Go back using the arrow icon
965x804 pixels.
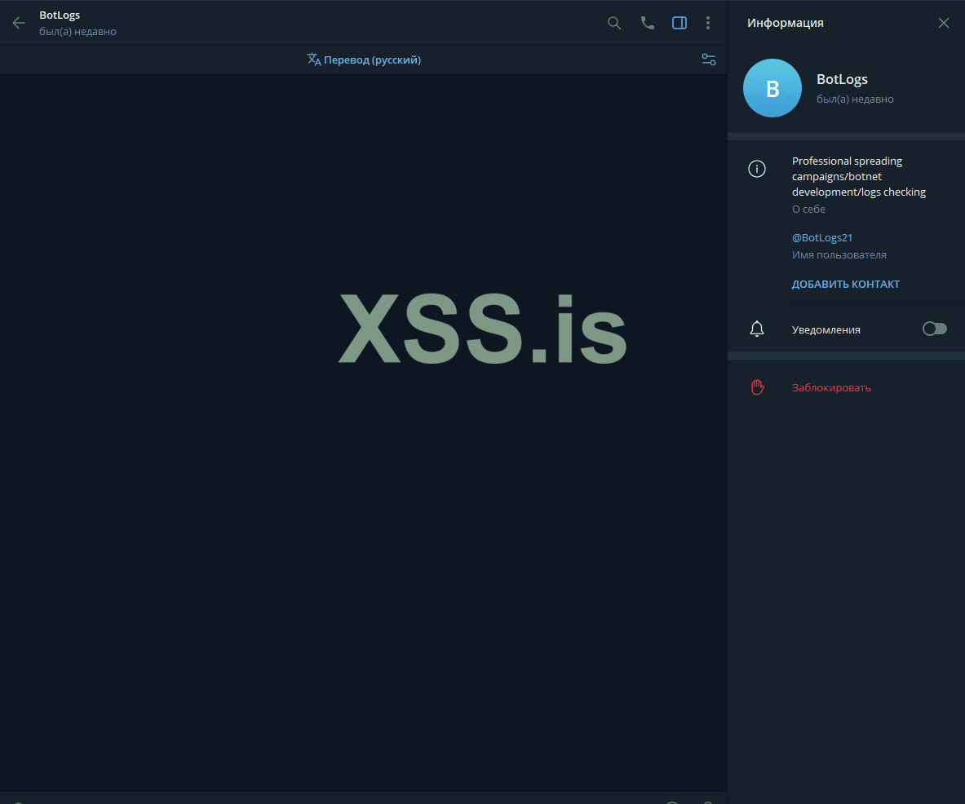point(19,24)
